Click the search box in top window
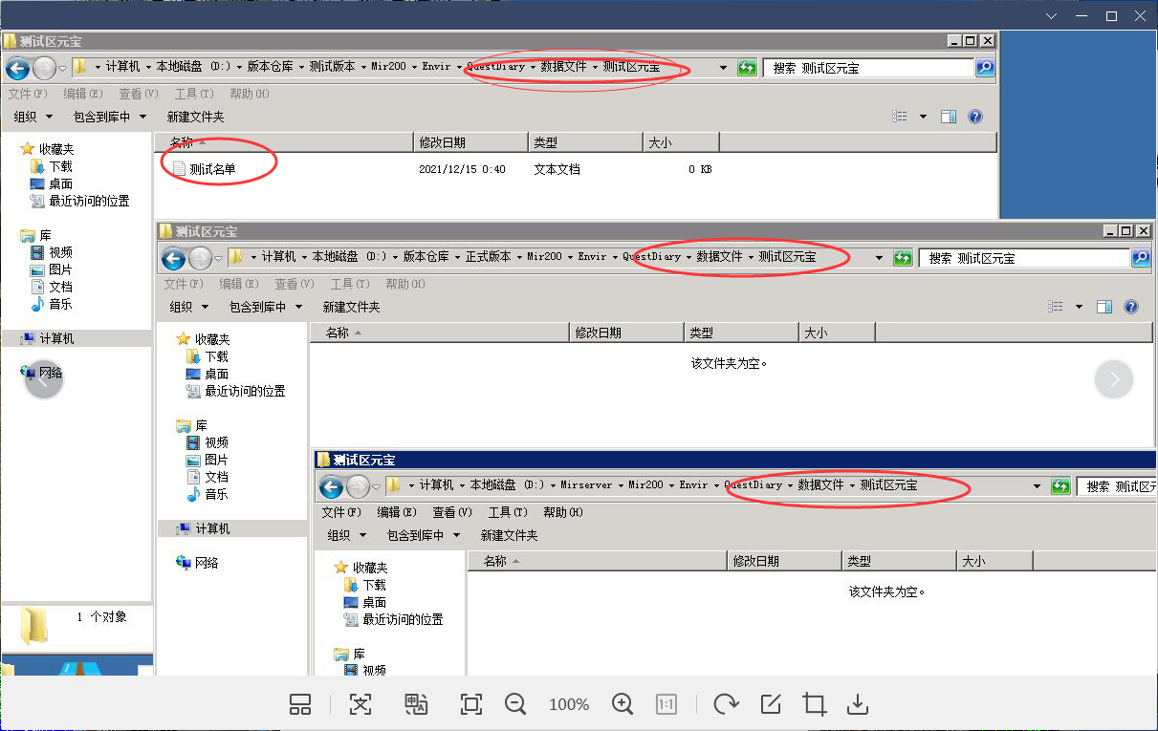 tap(868, 68)
